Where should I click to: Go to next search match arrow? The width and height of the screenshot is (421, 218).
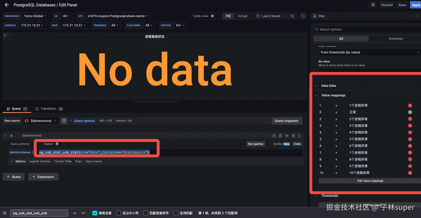[x=83, y=213]
